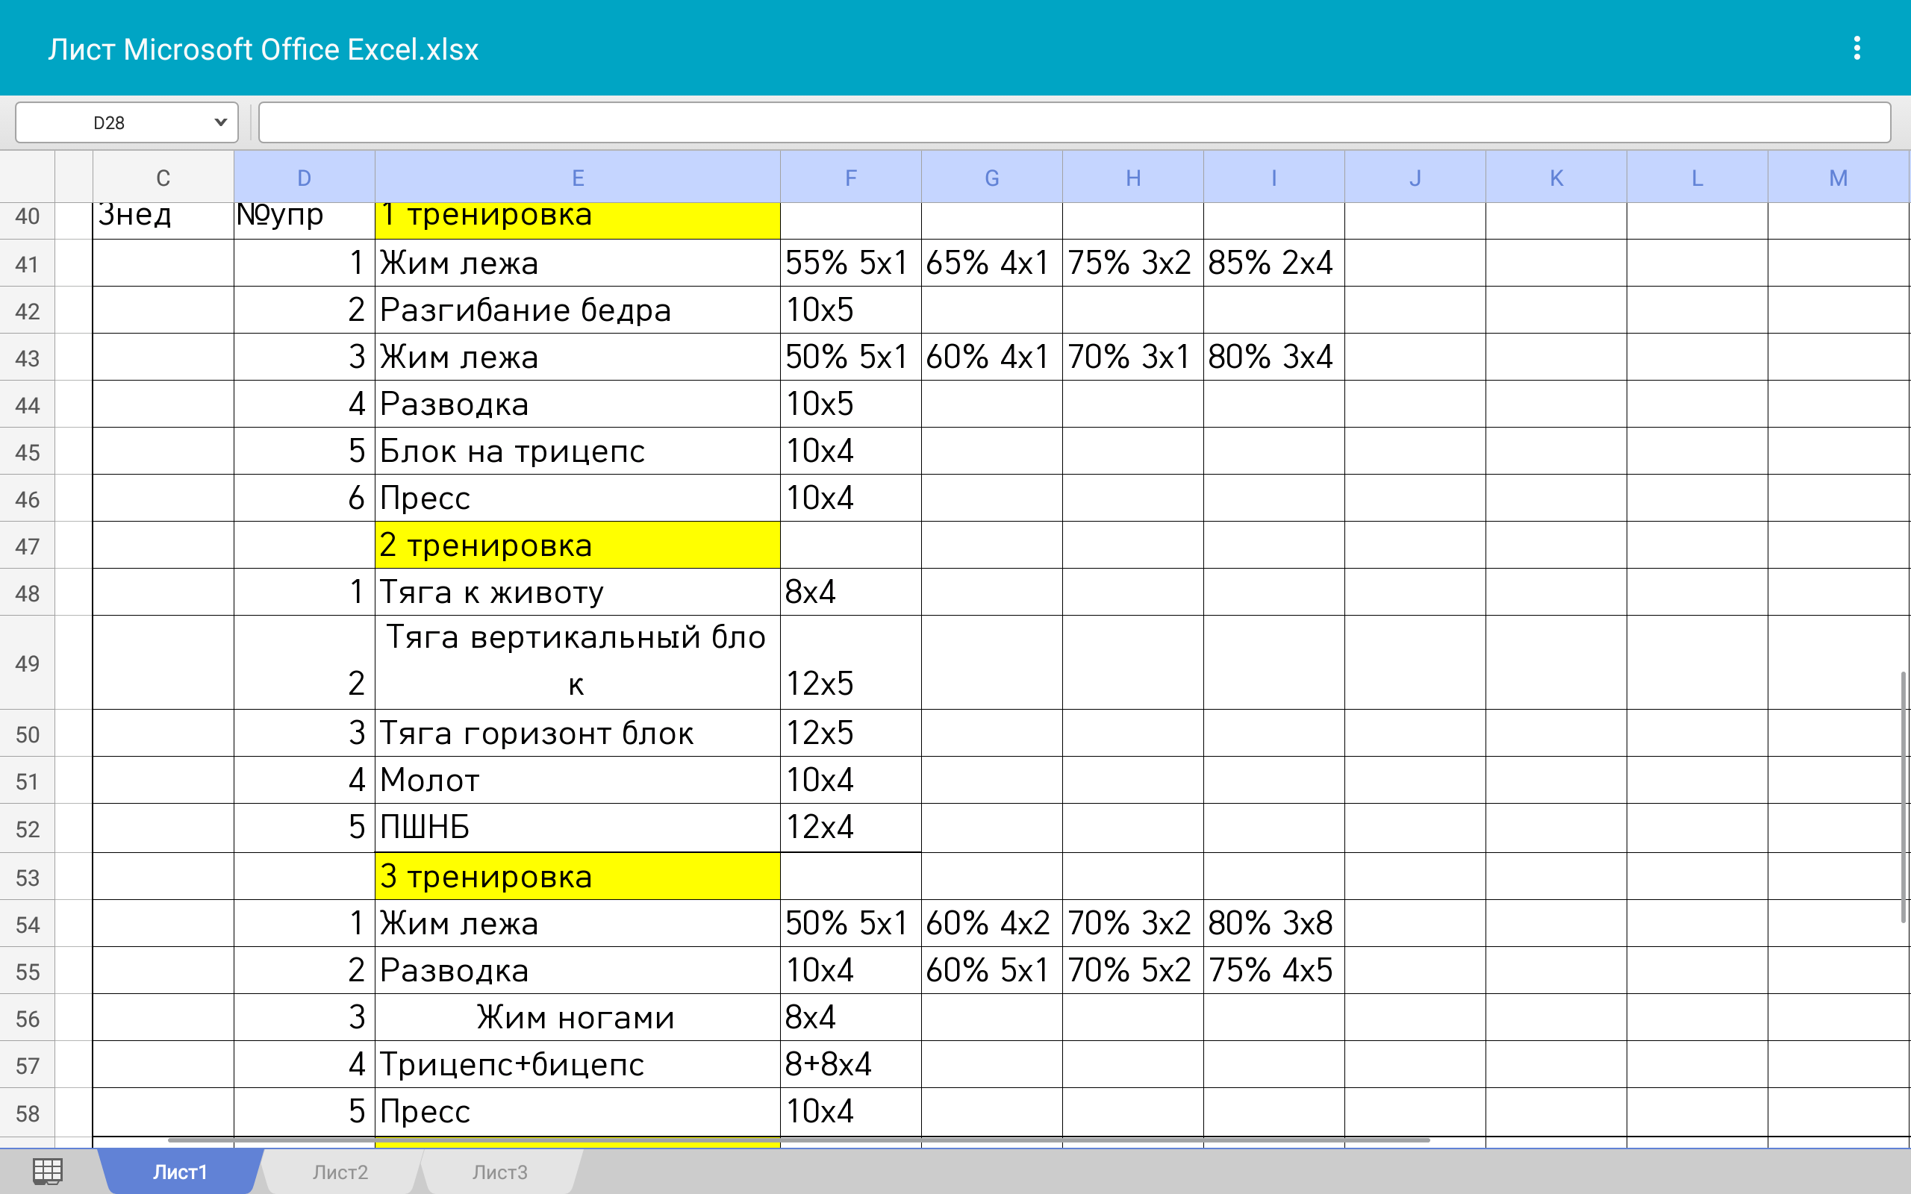Select column M header
The height and width of the screenshot is (1194, 1911).
[x=1838, y=178]
